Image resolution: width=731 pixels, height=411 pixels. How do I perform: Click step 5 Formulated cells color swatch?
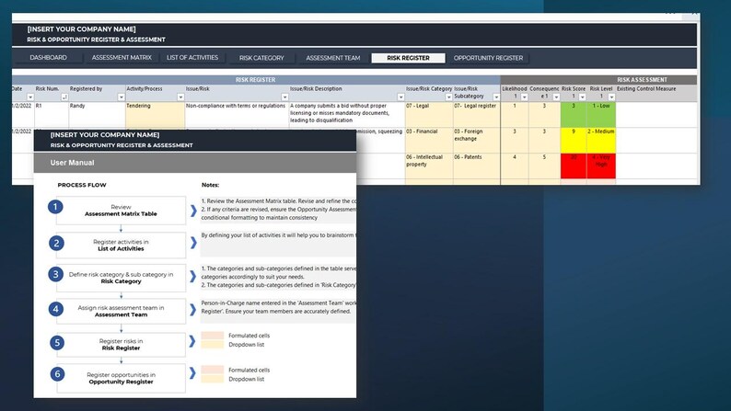click(x=212, y=336)
